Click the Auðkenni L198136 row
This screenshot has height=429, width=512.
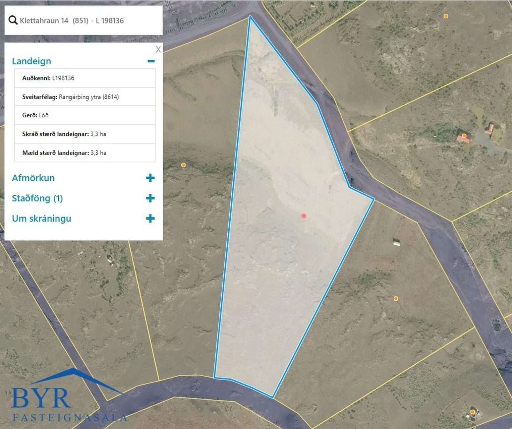click(x=85, y=78)
